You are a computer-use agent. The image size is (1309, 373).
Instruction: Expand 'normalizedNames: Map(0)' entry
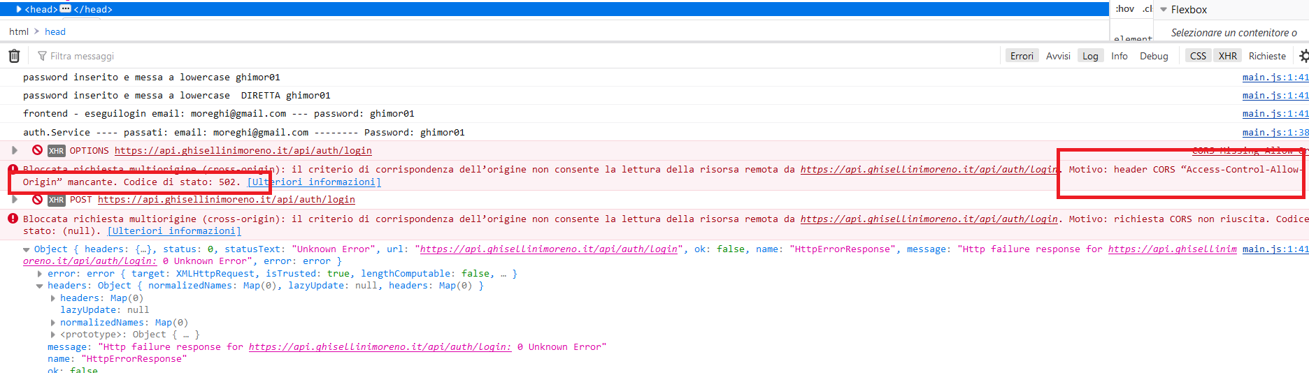[52, 323]
